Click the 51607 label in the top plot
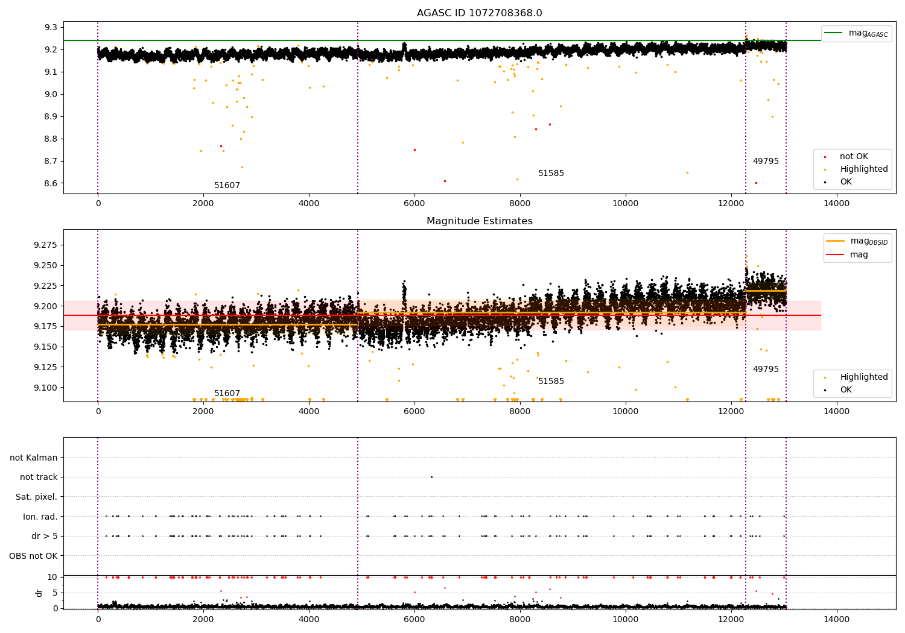Viewport: 905px width, 633px height. [x=227, y=186]
